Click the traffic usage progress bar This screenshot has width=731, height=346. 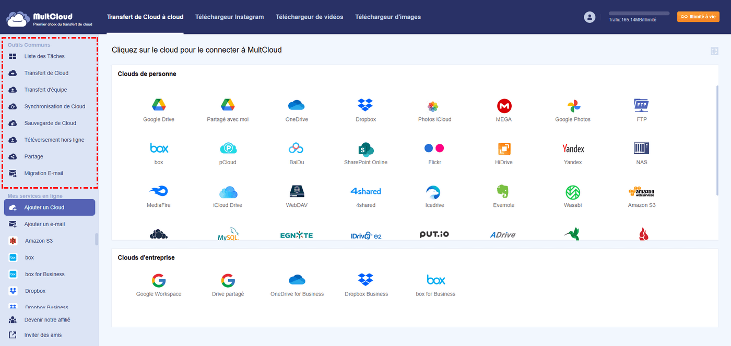[639, 13]
